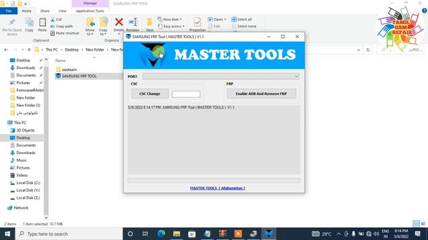
Task: Click the taskbar search box
Action: click(69, 234)
